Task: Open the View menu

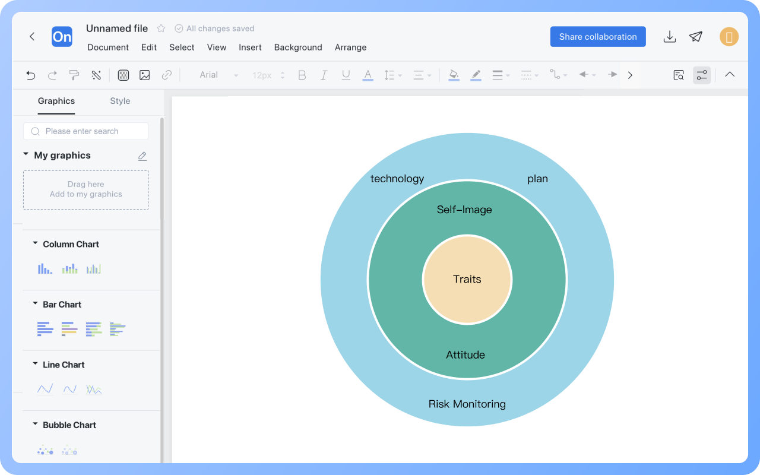Action: click(x=217, y=47)
